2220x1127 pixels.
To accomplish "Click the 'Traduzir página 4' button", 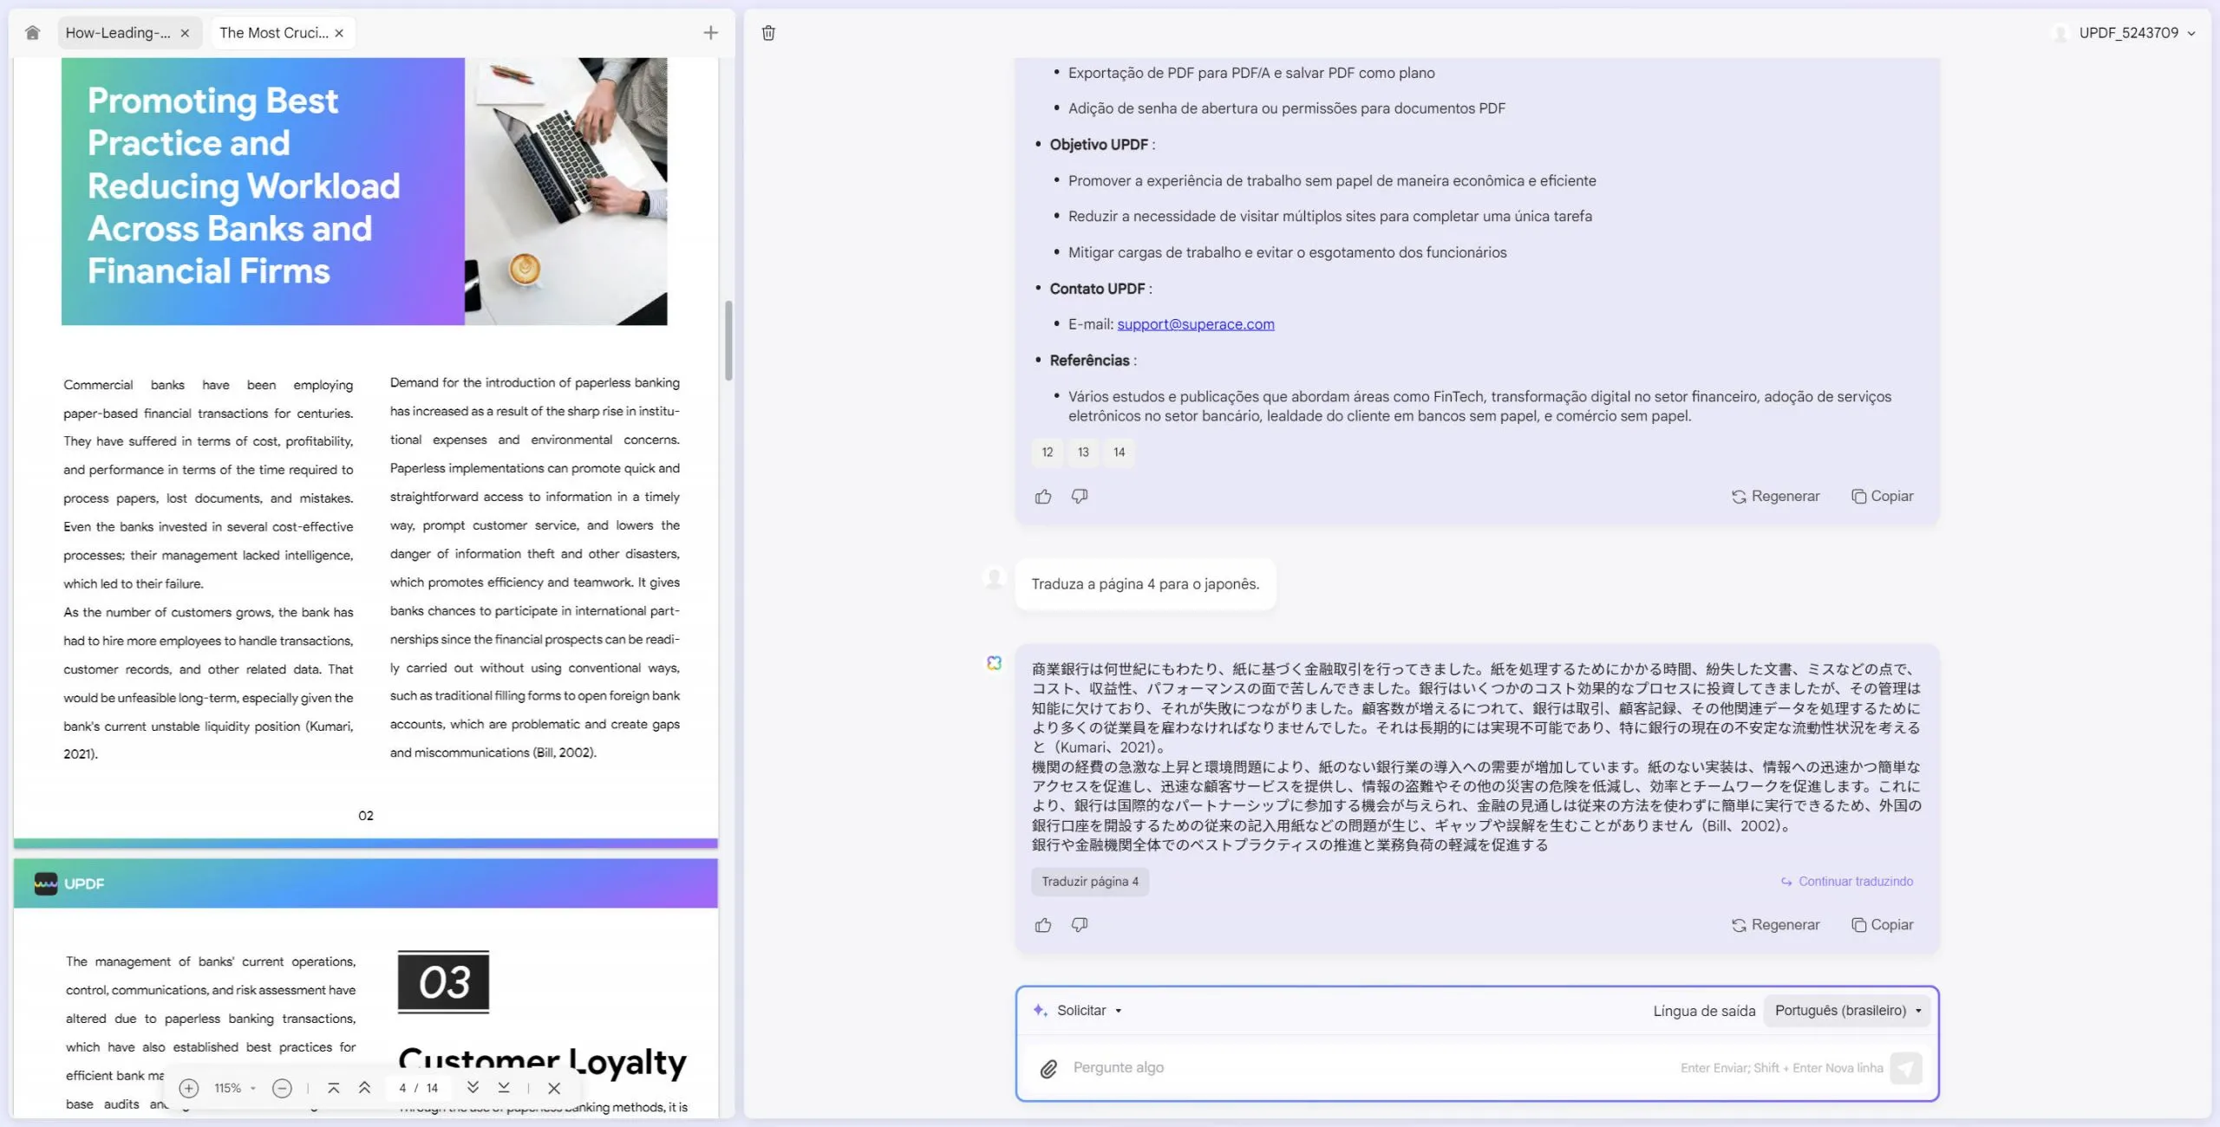I will coord(1088,881).
